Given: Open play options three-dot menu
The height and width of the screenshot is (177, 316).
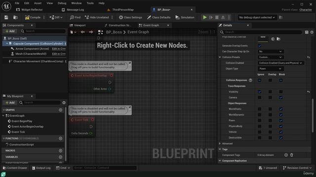Looking at the screenshot, I should [x=229, y=18].
